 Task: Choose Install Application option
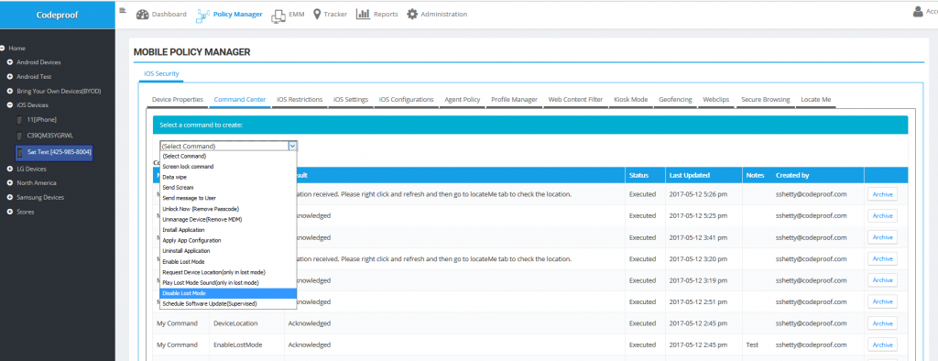click(x=228, y=230)
